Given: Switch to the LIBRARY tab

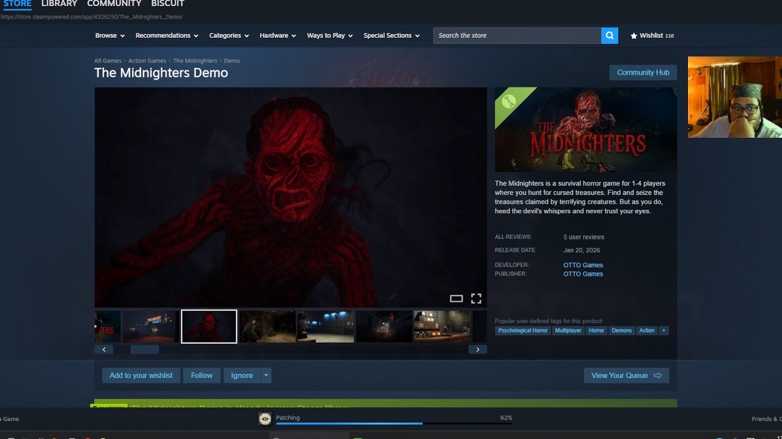Looking at the screenshot, I should [59, 4].
